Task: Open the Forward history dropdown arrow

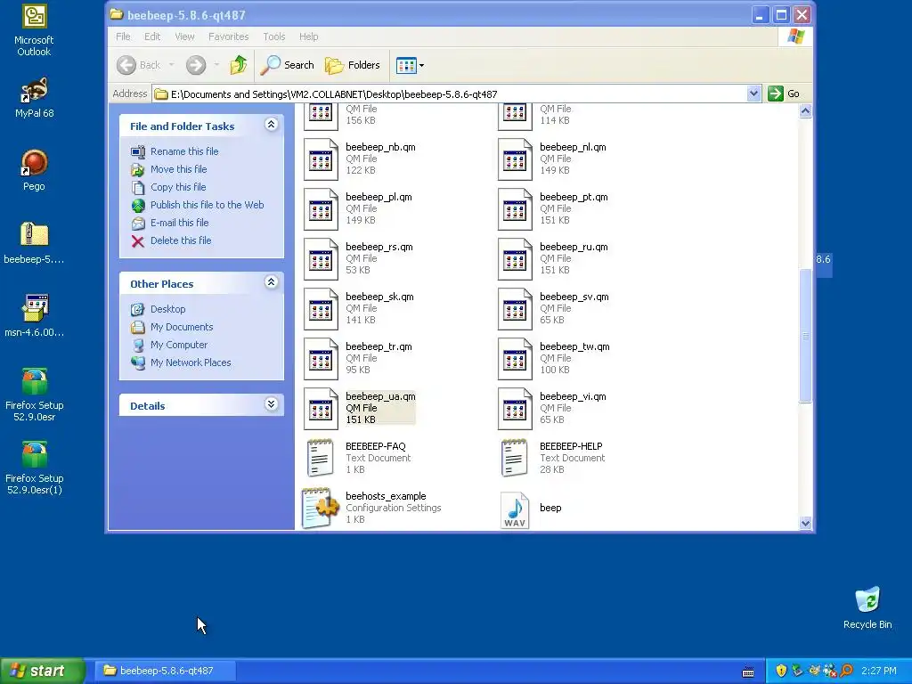Action: [x=216, y=65]
